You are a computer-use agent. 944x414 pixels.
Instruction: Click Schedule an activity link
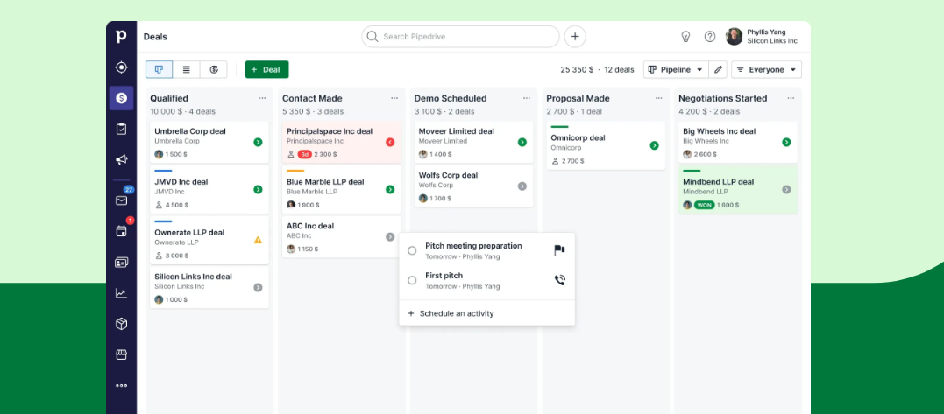point(451,313)
